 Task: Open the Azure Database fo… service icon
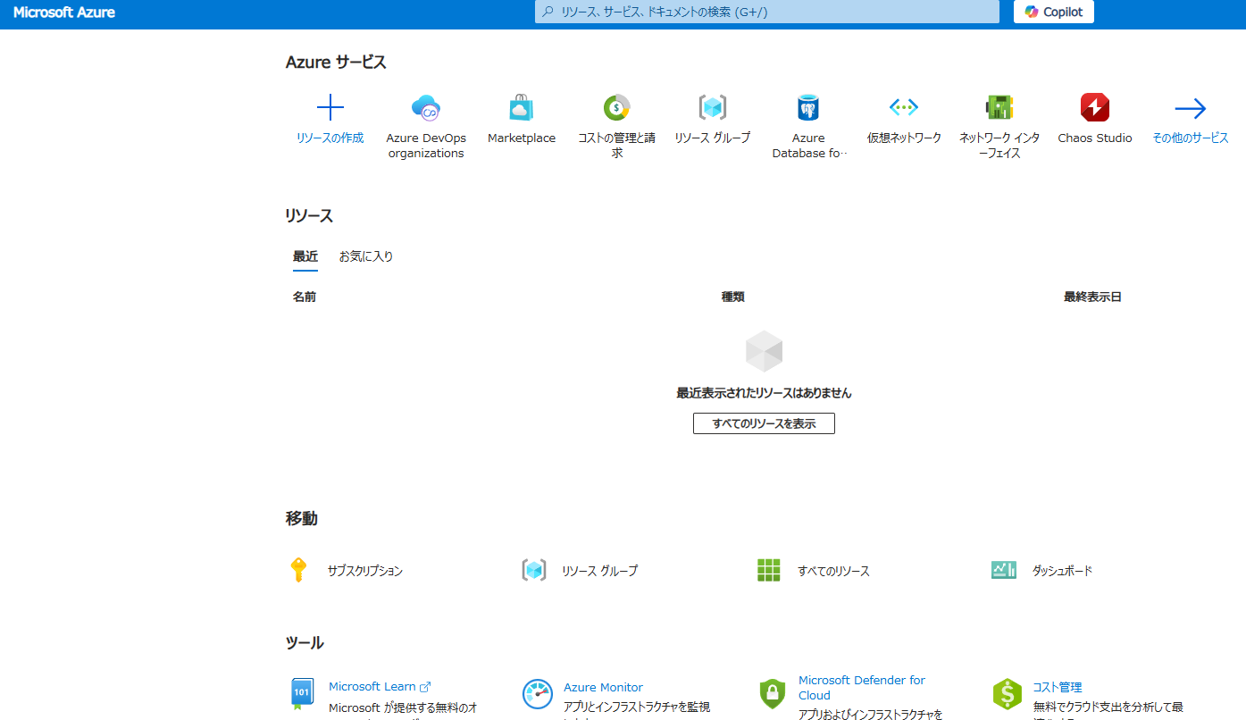pyautogui.click(x=808, y=107)
